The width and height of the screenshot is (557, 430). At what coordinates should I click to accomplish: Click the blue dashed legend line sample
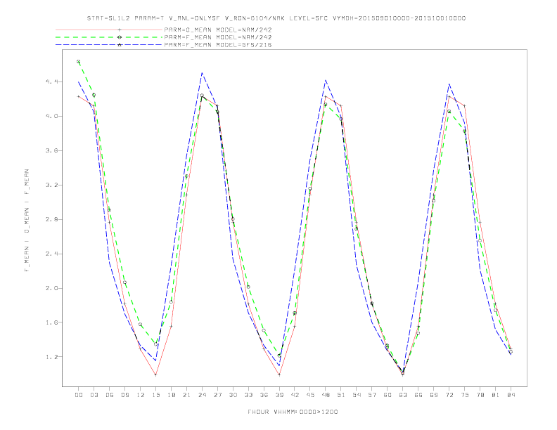(109, 45)
